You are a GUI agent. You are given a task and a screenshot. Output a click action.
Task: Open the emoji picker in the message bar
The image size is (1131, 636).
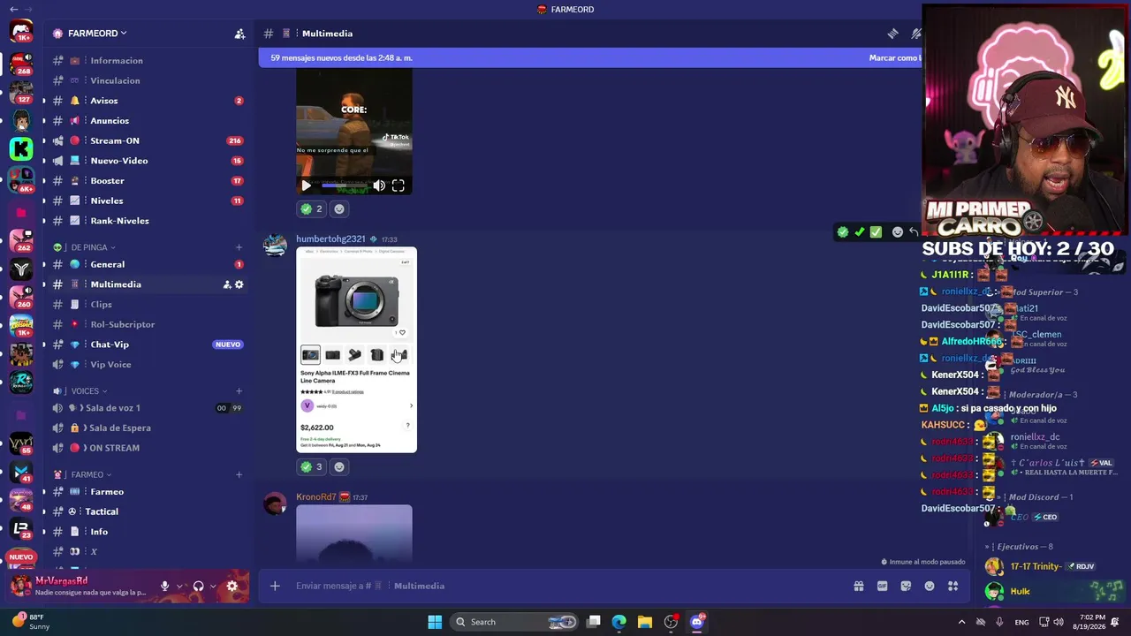(930, 586)
